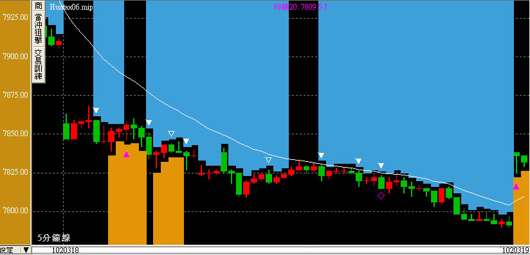Screen dimensions: 530x255
Task: Select the hollow white triangle near the 7825 level
Action: [x=268, y=160]
